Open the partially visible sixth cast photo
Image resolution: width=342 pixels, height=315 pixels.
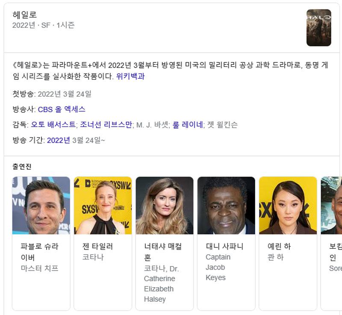pyautogui.click(x=331, y=205)
